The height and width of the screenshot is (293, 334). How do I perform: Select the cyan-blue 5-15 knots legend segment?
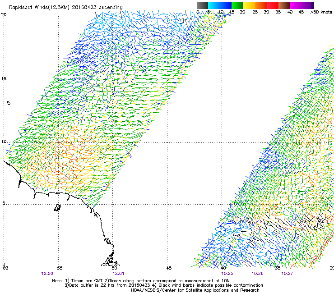click(x=220, y=5)
